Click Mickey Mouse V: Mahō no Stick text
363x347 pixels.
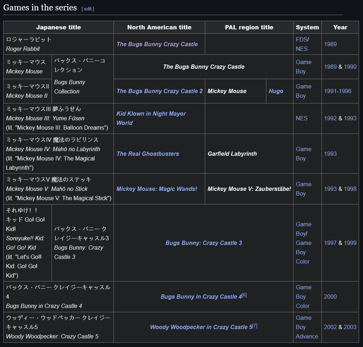point(47,189)
